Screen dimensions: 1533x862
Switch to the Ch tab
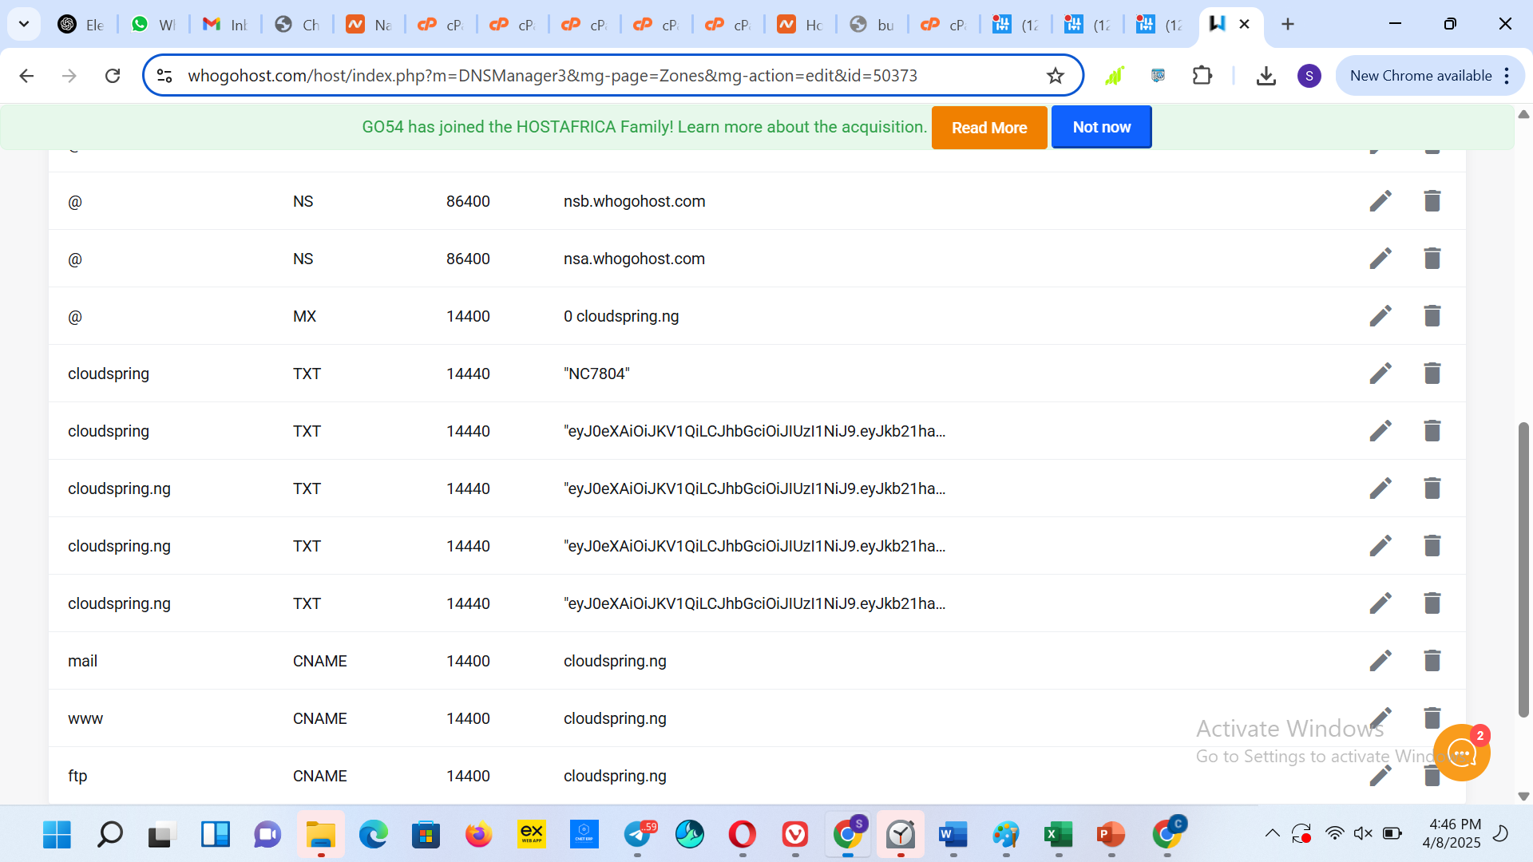(297, 24)
